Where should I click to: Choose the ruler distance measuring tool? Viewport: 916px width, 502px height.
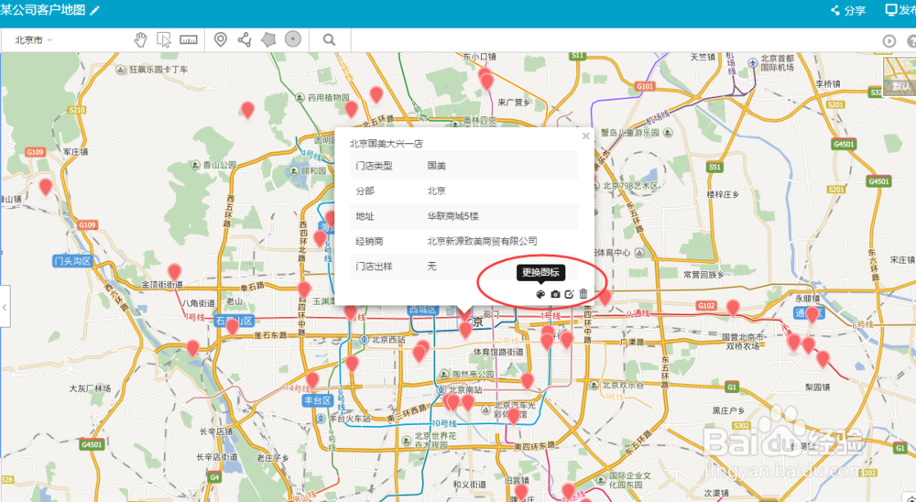(x=189, y=39)
